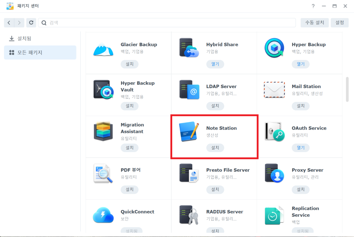Viewport: 354px width, 237px height.
Task: Click the Presto File Server title
Action: 228,170
